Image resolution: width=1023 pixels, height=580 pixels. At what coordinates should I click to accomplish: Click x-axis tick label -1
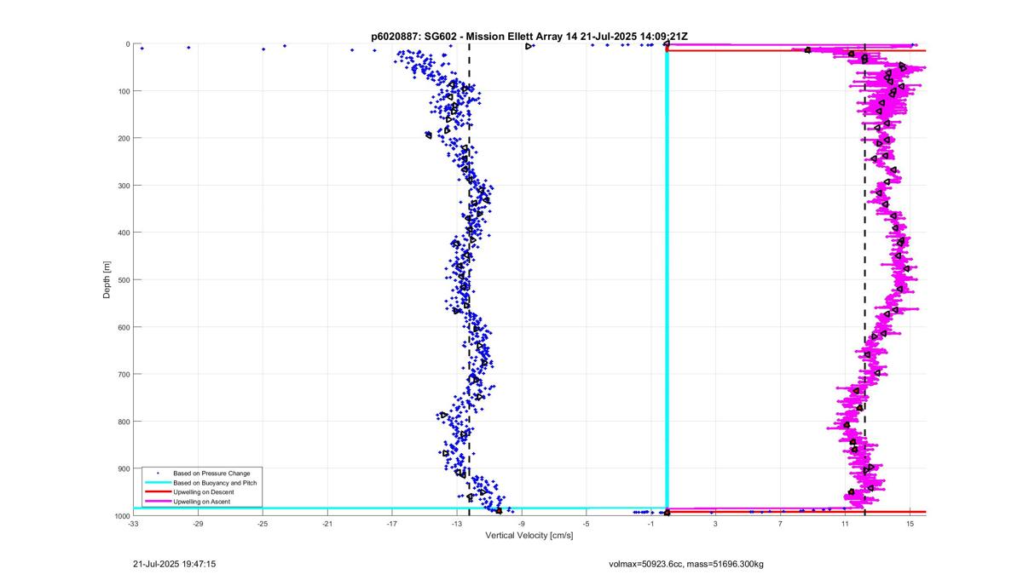point(651,524)
